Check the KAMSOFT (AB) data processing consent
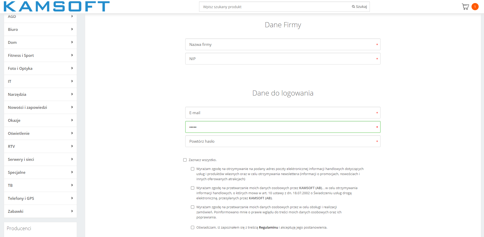Viewport: 484px width, 237px height. click(192, 188)
